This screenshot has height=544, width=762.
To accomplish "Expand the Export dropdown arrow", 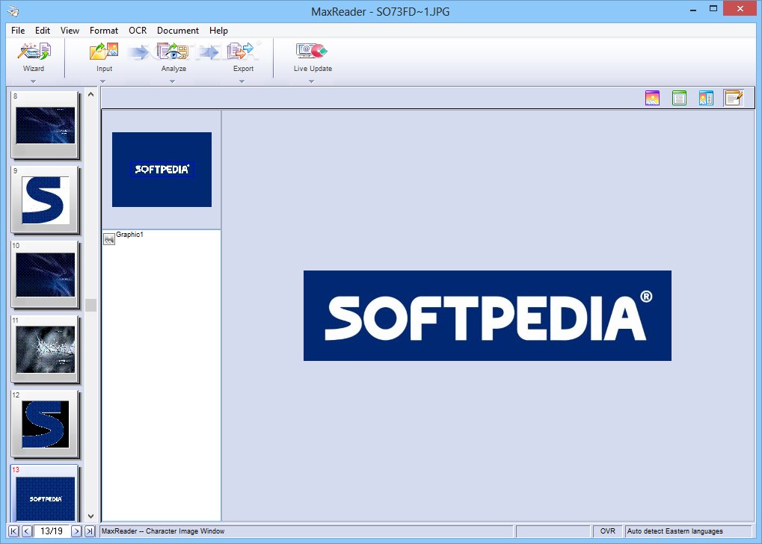I will [x=242, y=81].
